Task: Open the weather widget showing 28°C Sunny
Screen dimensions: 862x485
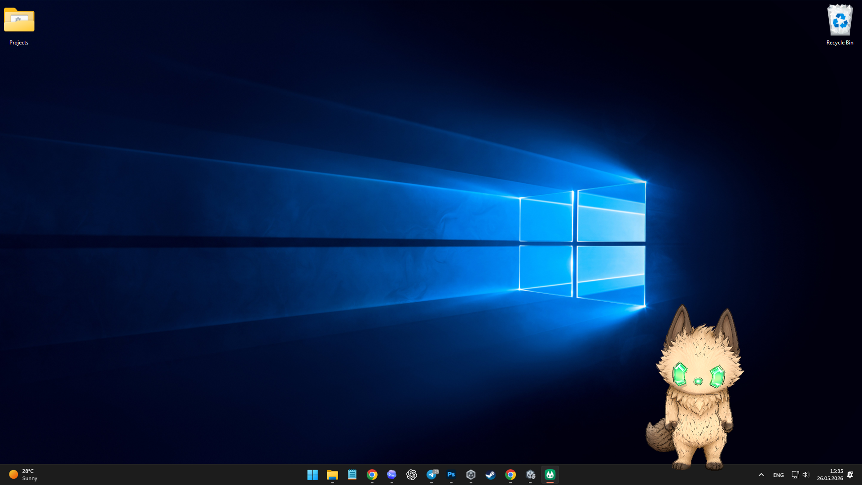Action: (x=23, y=475)
